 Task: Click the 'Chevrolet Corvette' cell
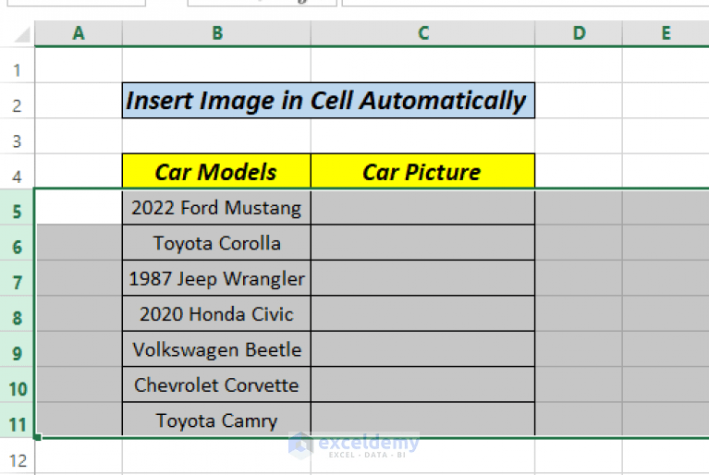(216, 384)
